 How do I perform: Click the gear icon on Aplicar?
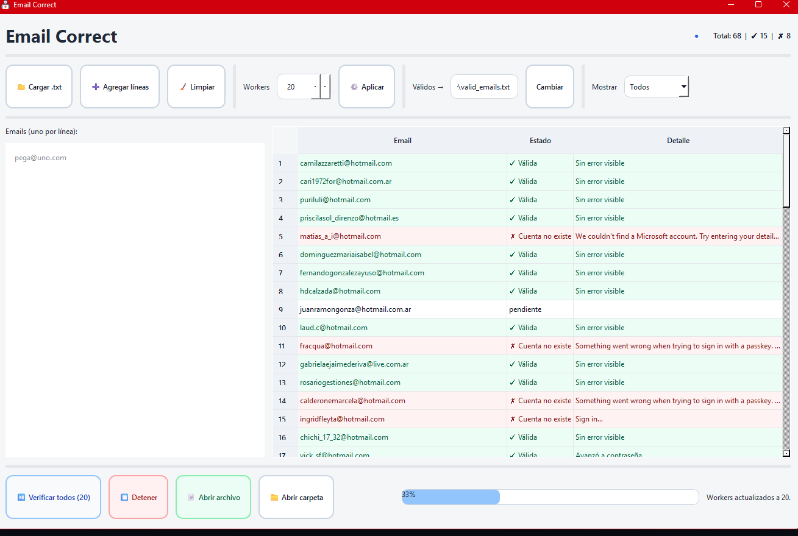click(x=354, y=87)
